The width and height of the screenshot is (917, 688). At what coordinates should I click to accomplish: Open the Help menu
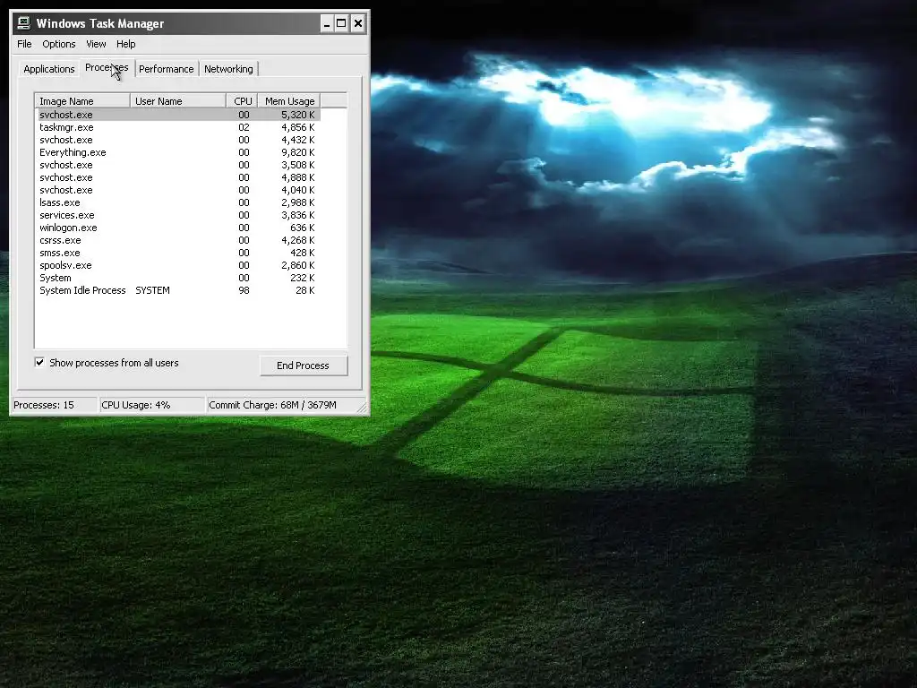point(125,44)
